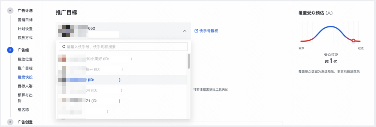Image resolution: width=376 pixels, height=127 pixels.
Task: Focus the 请输入快手号、快手昵称搜索 search field
Action: coord(123,47)
